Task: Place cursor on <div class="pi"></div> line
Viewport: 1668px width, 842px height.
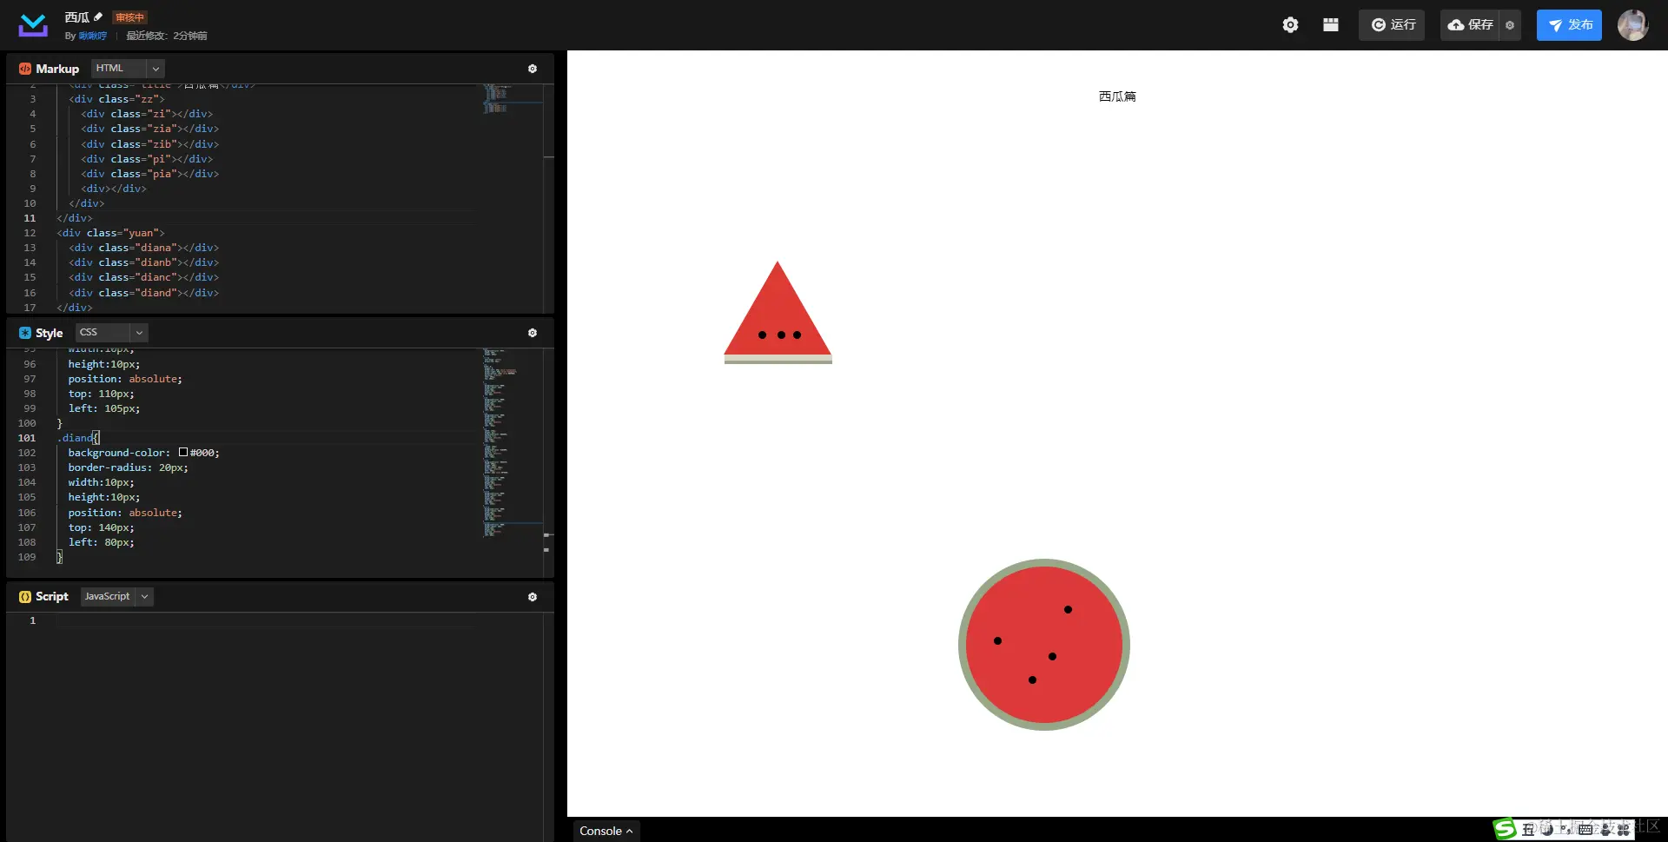Action: pos(147,159)
